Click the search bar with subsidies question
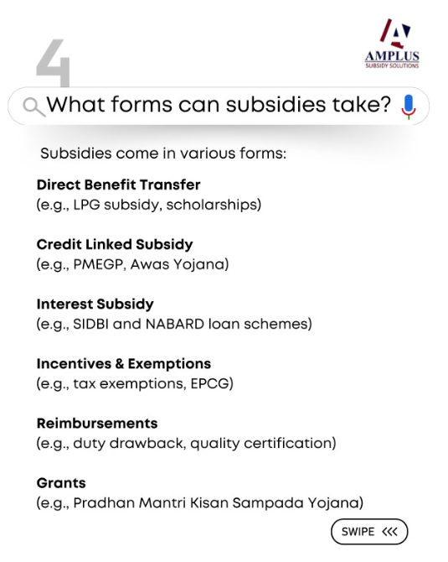This screenshot has width=448, height=562. [x=219, y=106]
